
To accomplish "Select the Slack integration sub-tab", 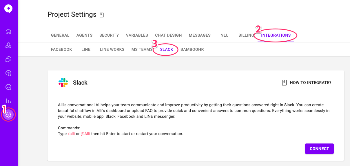I will [x=167, y=49].
